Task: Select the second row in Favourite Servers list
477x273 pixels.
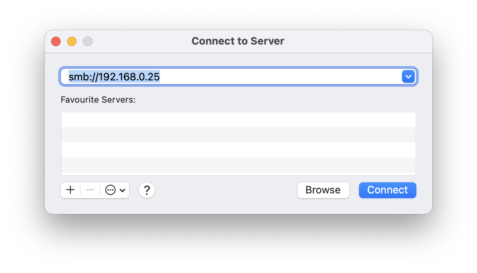Action: [x=238, y=135]
